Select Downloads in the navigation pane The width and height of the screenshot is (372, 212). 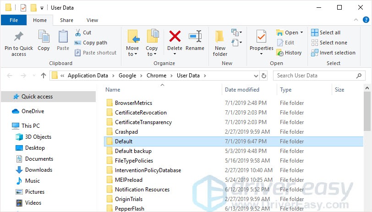click(38, 170)
